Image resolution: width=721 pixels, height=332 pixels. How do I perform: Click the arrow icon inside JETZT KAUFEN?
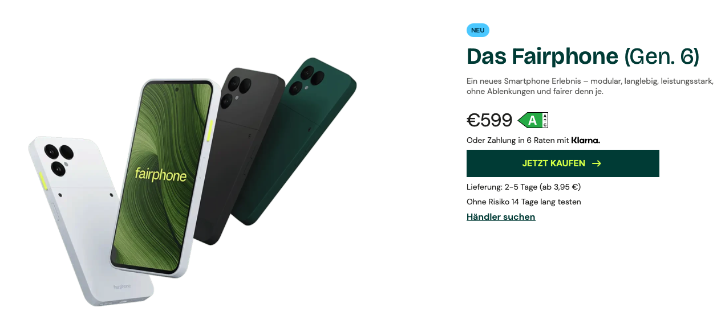[x=597, y=163]
